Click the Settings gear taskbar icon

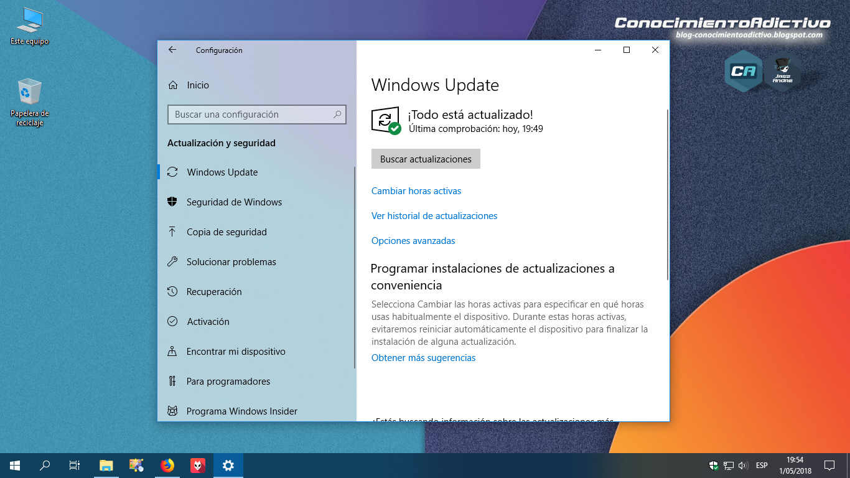[x=228, y=465]
